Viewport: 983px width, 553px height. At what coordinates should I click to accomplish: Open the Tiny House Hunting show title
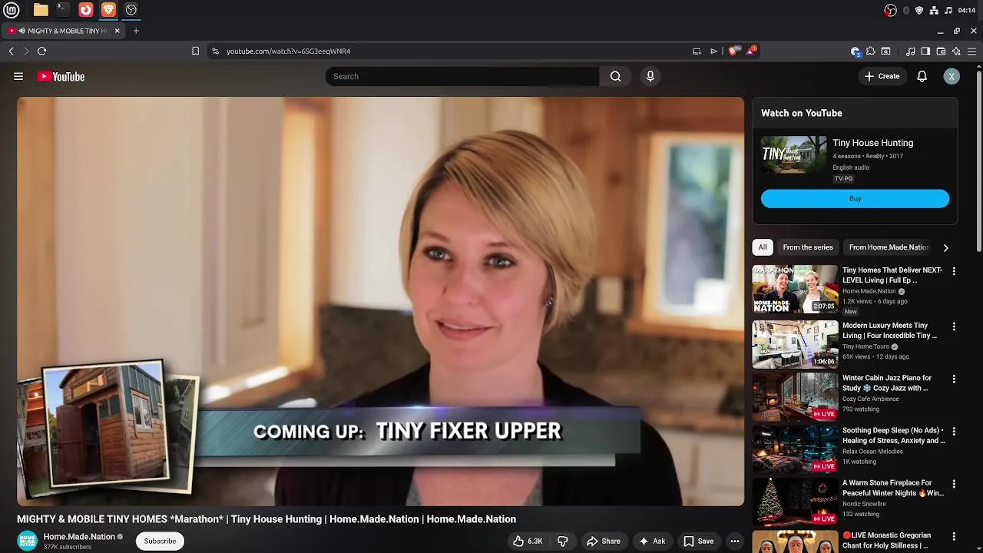click(x=872, y=143)
